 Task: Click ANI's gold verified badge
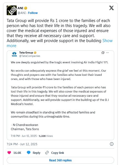(26, 8)
